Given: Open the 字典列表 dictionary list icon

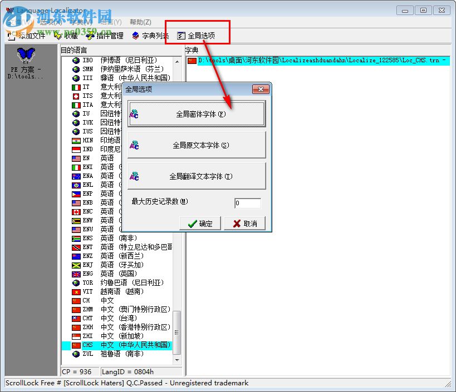Looking at the screenshot, I should click(x=134, y=35).
